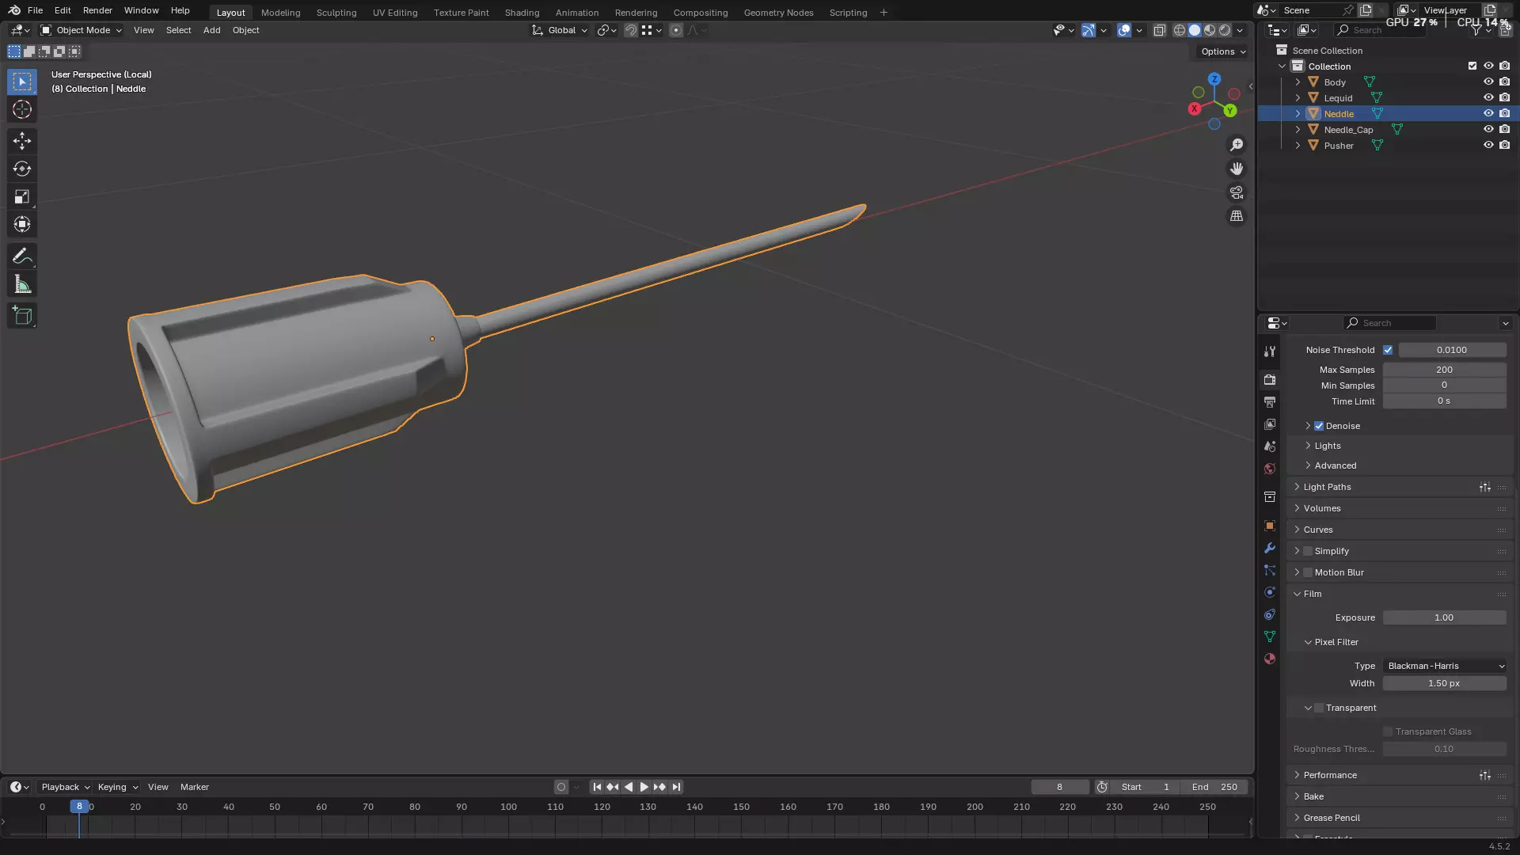Uncheck the Noise Threshold checkbox
1520x855 pixels.
pos(1388,350)
